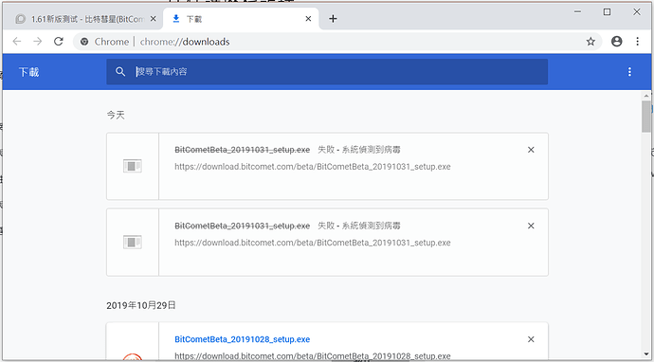This screenshot has width=654, height=362.
Task: Focus the 搜尋下載內容 search field
Action: coord(327,72)
